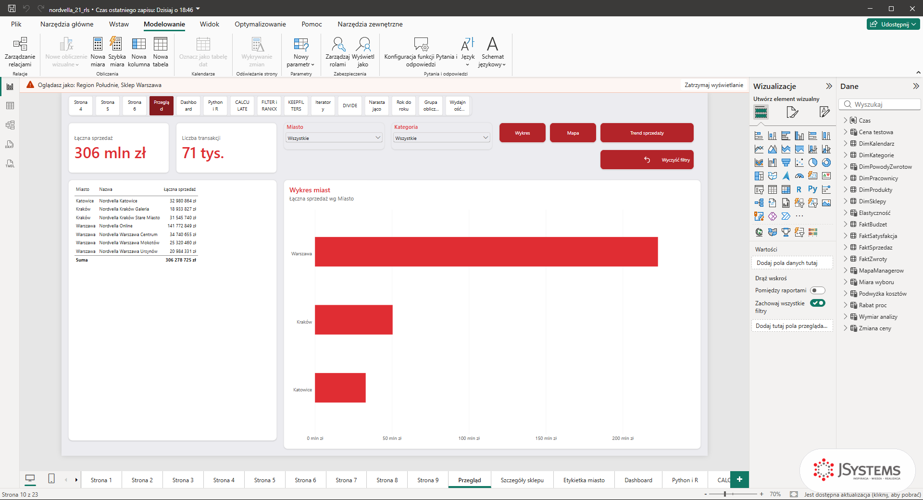
Task: Click the Wyświetl jako icon
Action: [x=363, y=52]
